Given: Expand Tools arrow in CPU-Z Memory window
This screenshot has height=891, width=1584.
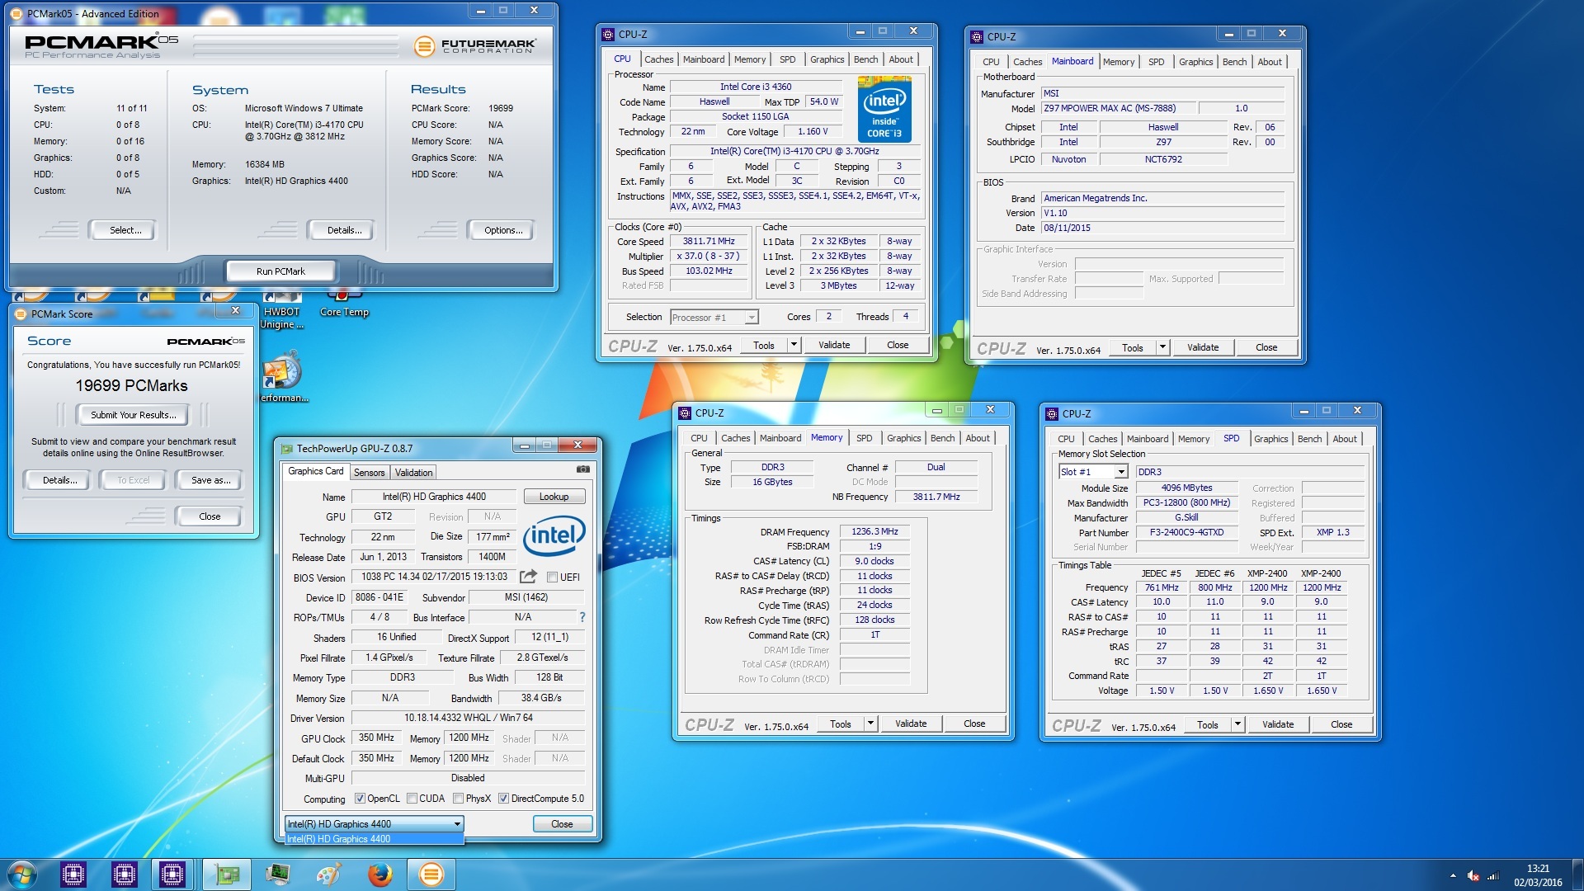Looking at the screenshot, I should [x=870, y=724].
